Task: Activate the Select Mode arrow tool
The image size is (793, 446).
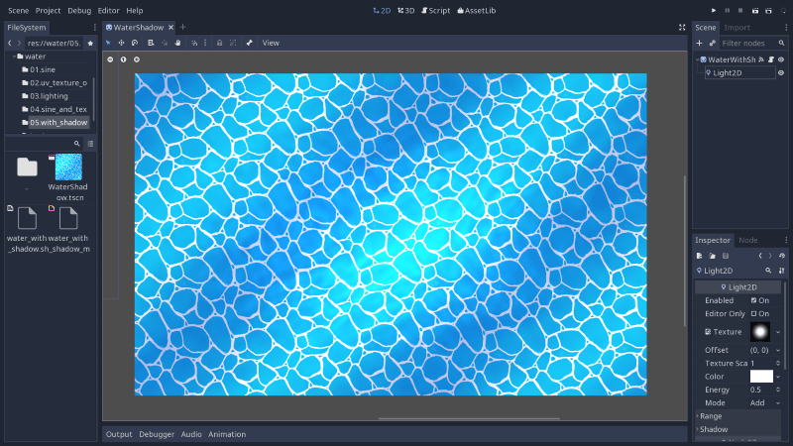Action: tap(108, 43)
